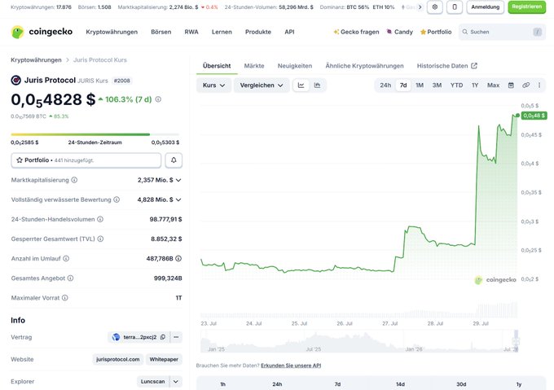
Task: Open Luncscan explorer link
Action: (x=152, y=382)
